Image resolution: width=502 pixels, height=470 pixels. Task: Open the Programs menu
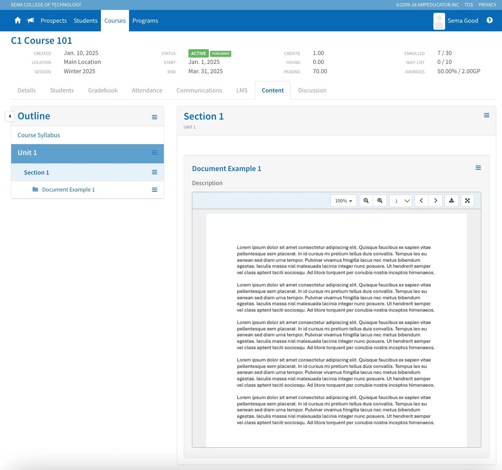(145, 21)
